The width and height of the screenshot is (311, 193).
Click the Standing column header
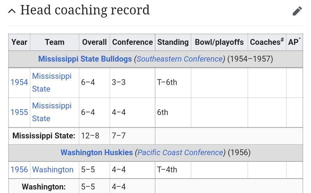173,42
